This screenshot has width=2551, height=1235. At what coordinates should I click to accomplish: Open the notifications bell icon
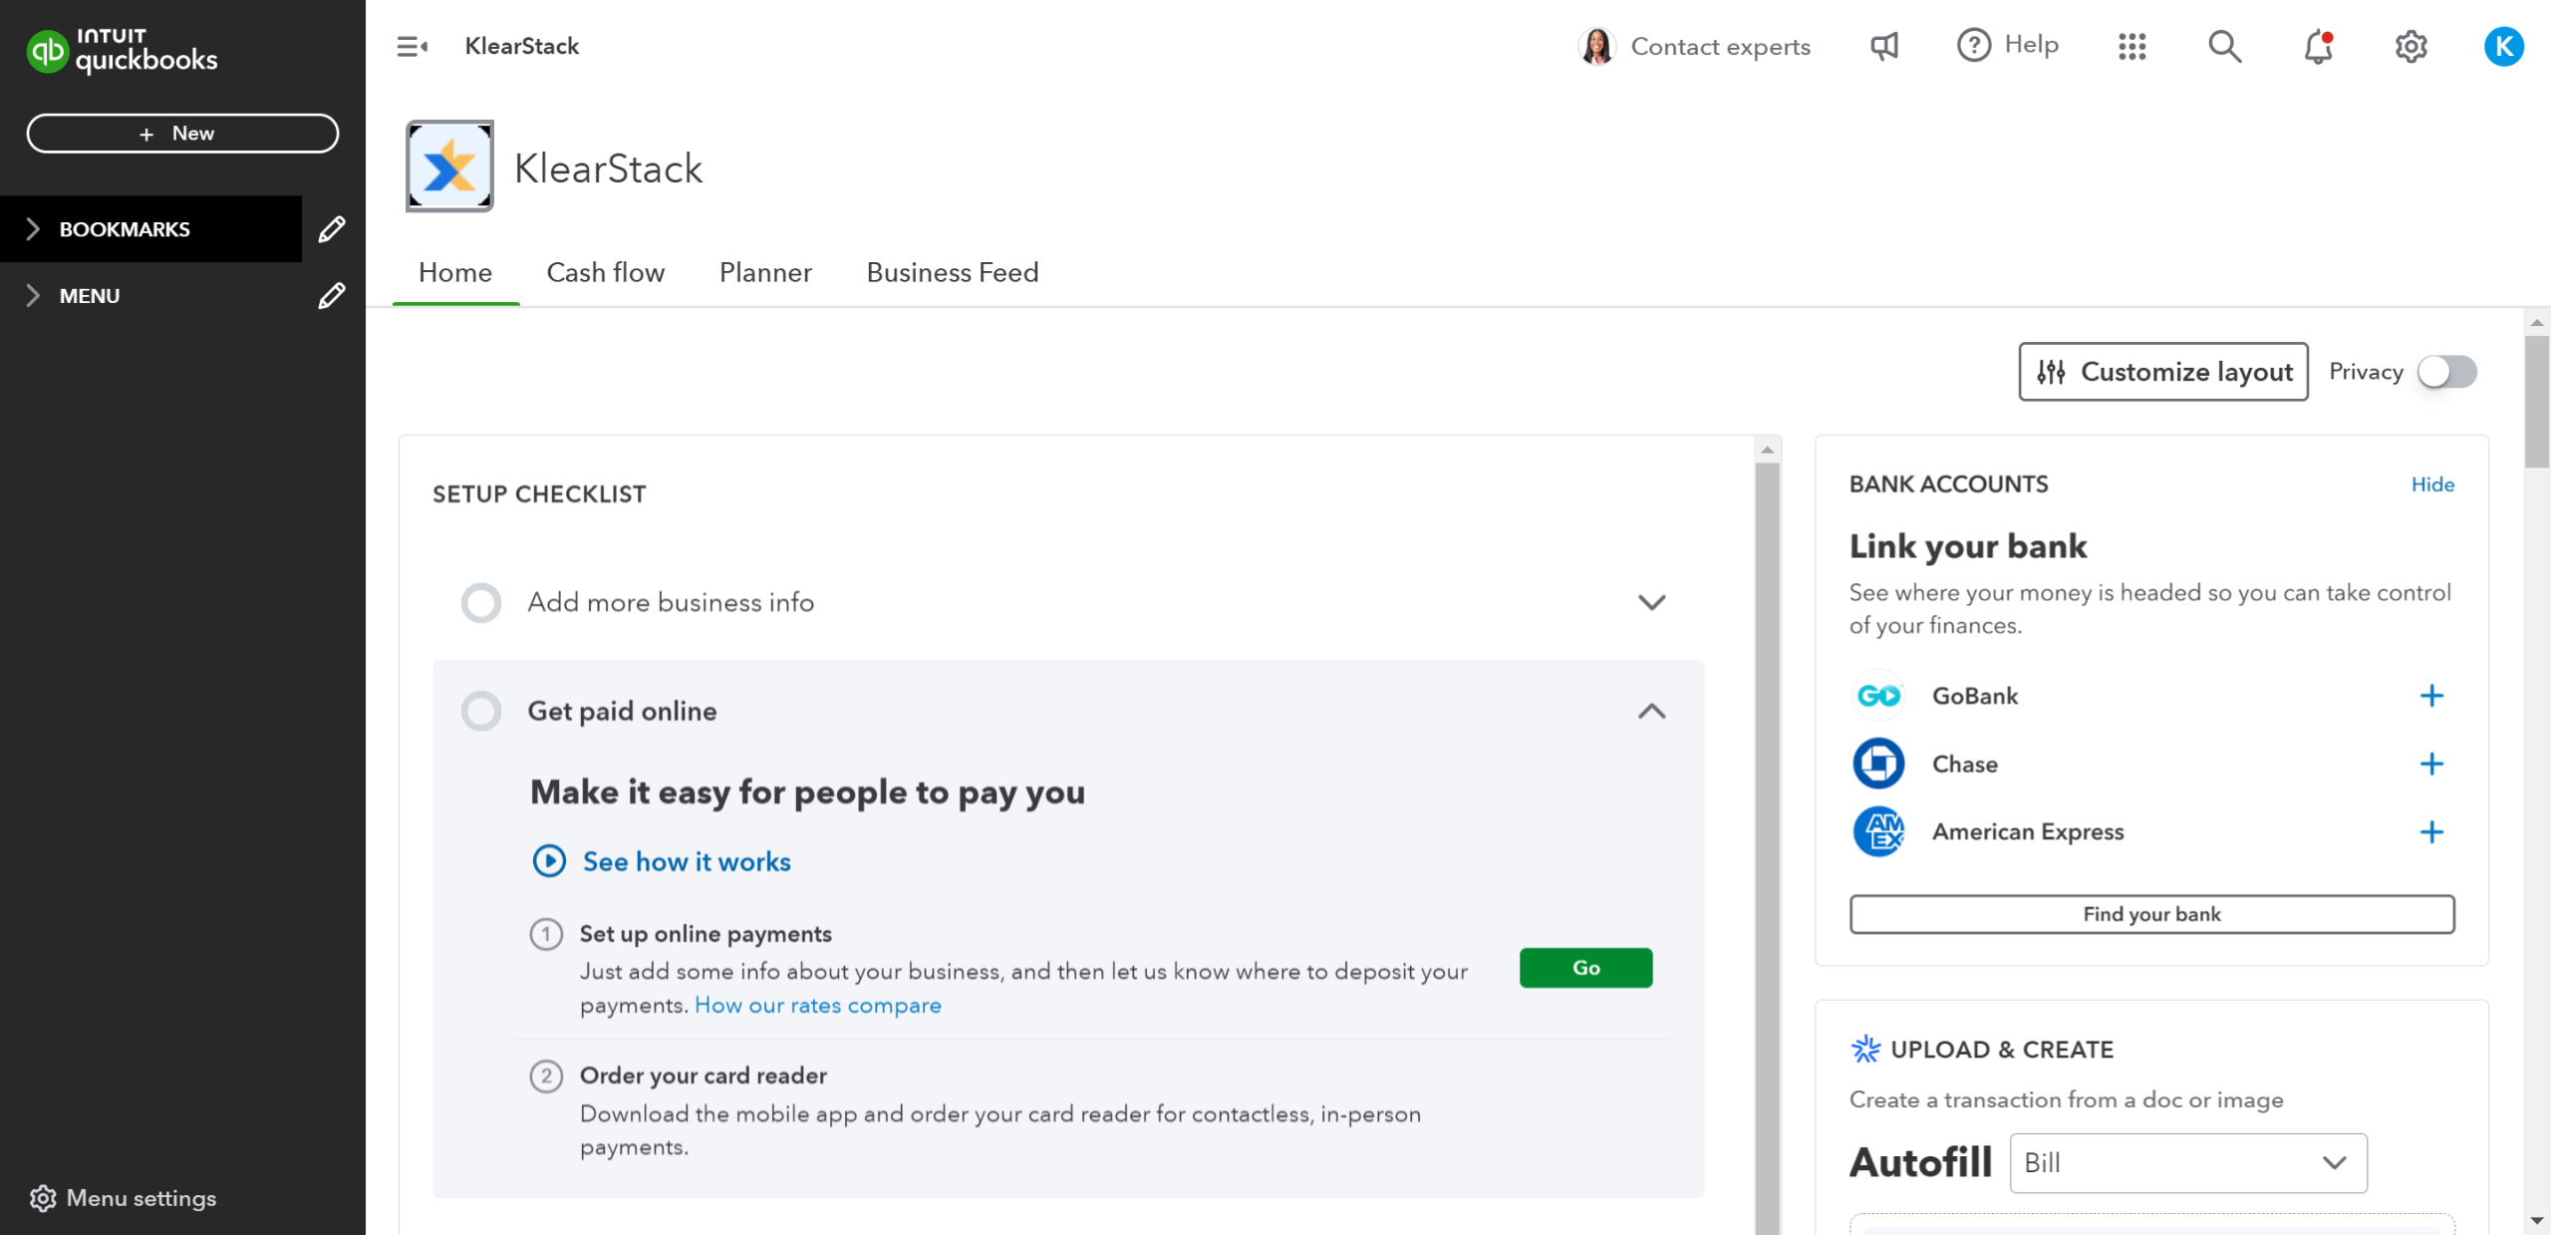point(2318,47)
